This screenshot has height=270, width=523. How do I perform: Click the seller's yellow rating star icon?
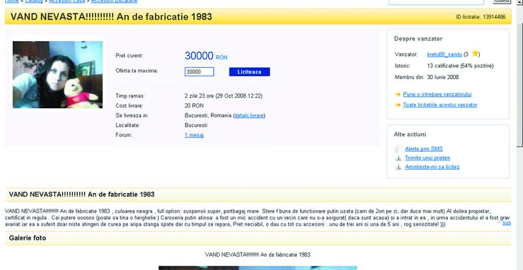pyautogui.click(x=475, y=53)
